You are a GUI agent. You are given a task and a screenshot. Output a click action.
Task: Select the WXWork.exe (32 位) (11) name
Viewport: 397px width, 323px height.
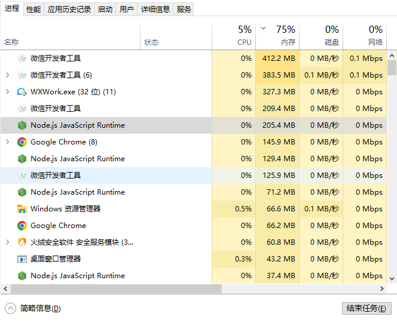[73, 92]
